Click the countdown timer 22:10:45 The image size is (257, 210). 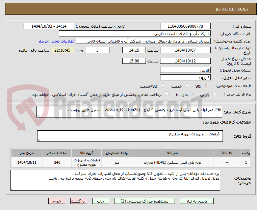tap(62, 50)
